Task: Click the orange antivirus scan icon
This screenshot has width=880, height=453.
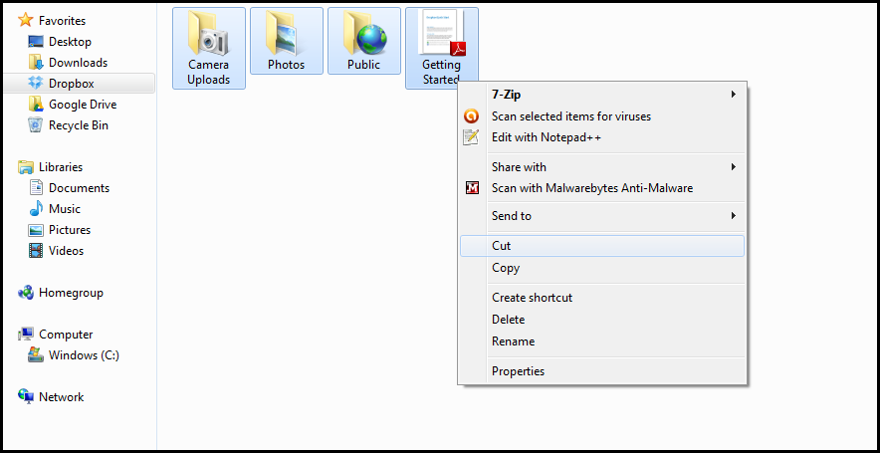Action: pyautogui.click(x=472, y=116)
